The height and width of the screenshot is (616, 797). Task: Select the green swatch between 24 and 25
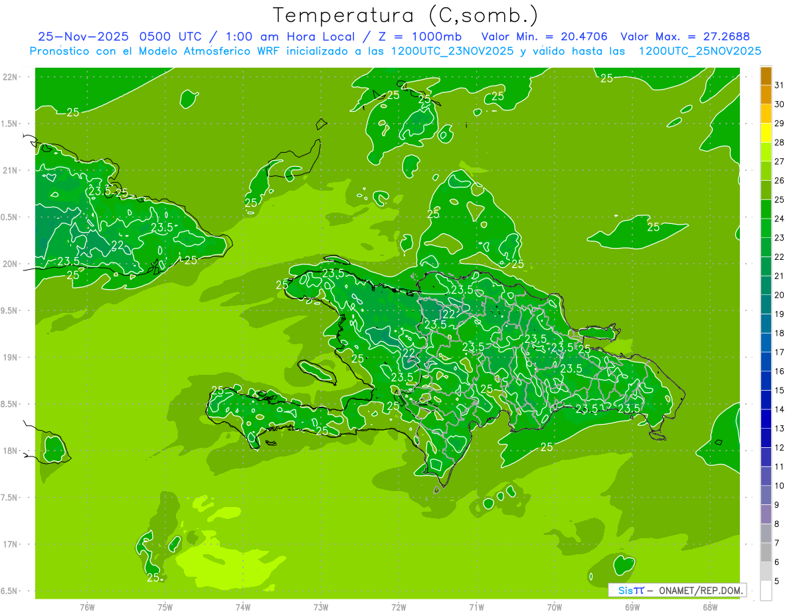766,209
